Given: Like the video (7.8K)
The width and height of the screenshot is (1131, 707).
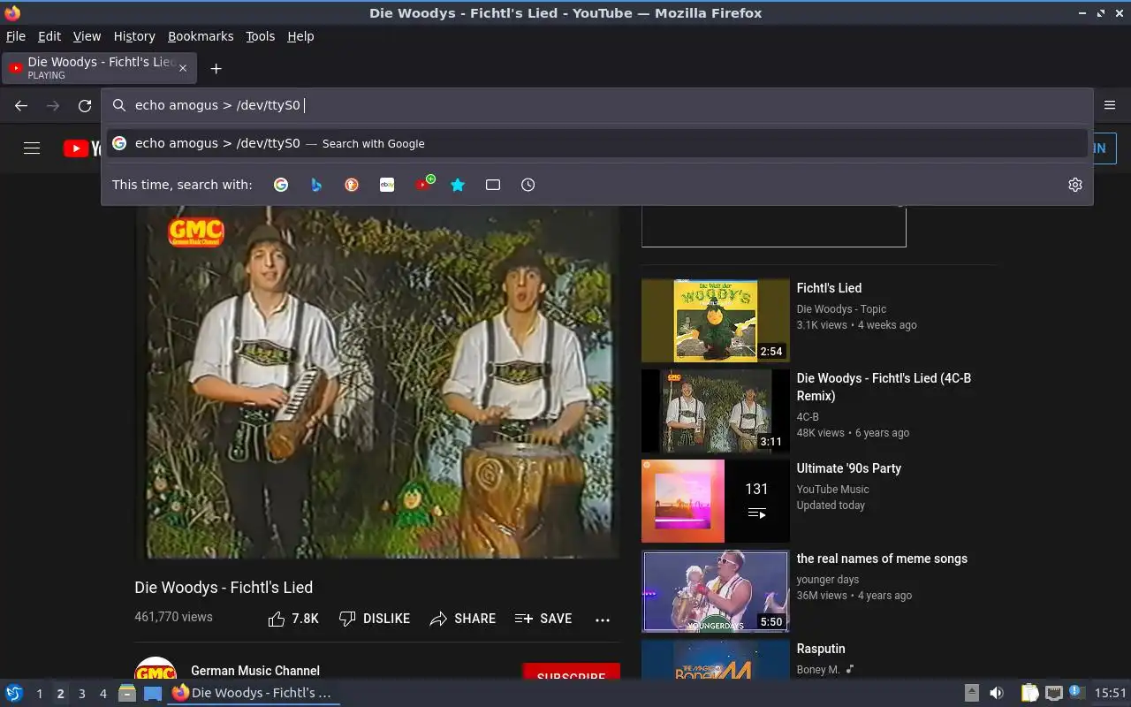Looking at the screenshot, I should coord(293,619).
